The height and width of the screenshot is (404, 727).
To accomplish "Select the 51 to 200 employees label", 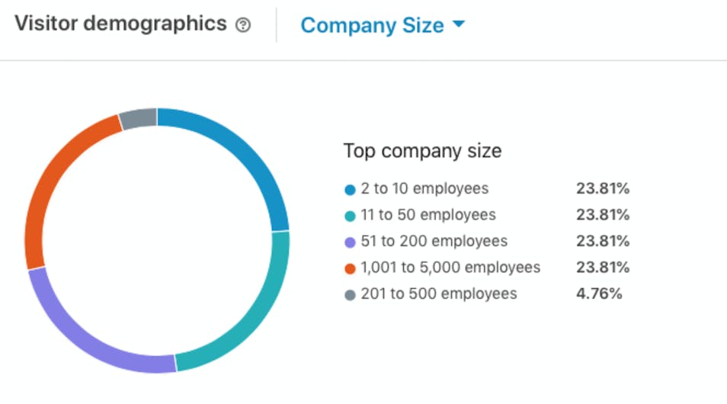I will (x=434, y=242).
